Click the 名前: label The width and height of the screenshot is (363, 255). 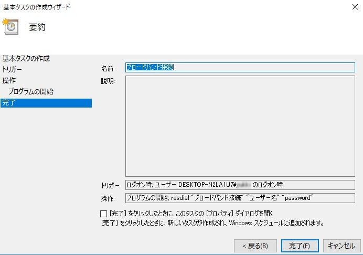point(108,68)
